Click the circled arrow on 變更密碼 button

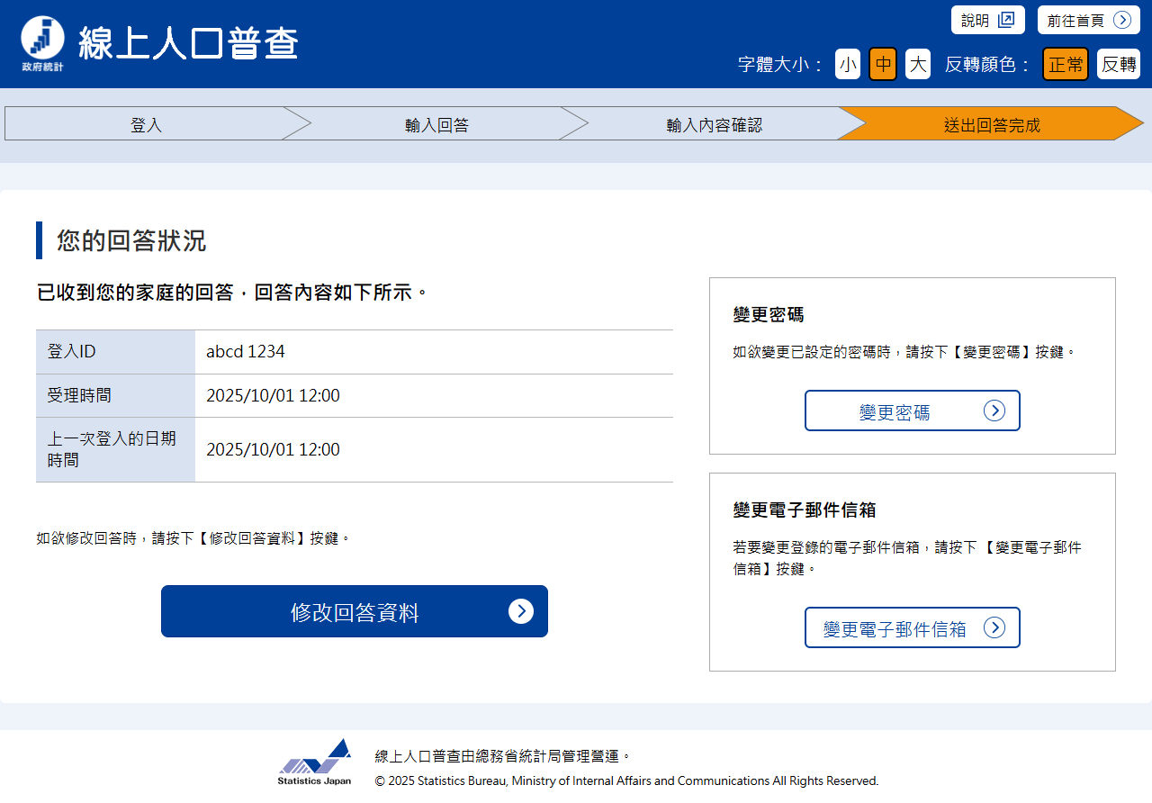click(994, 411)
